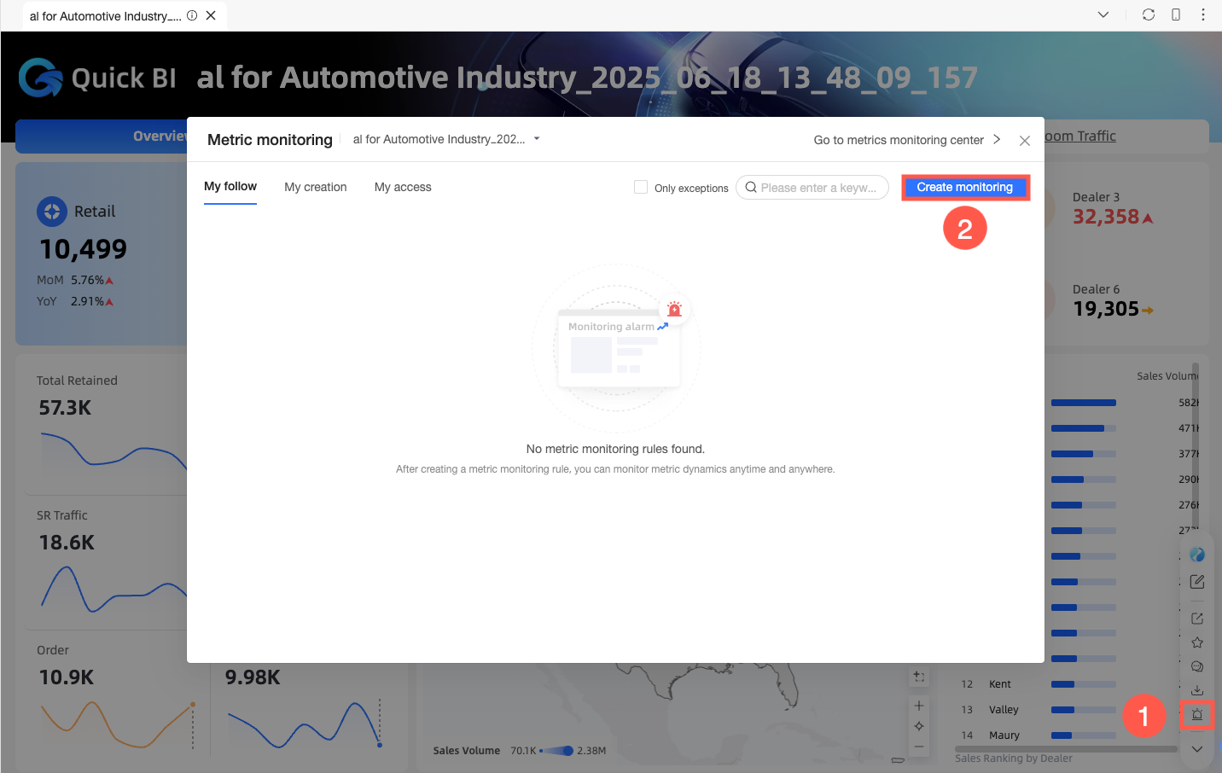Click the Retail card icon

click(x=52, y=212)
